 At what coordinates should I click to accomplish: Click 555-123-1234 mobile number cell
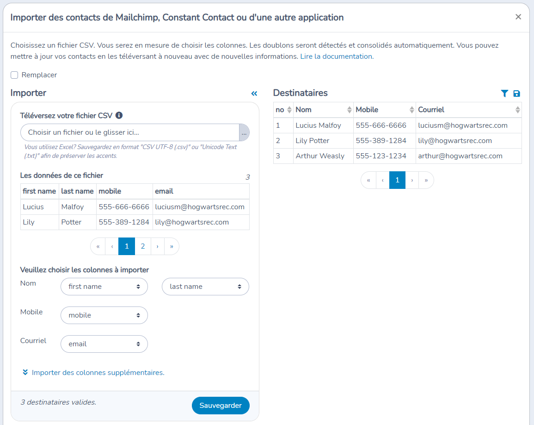pyautogui.click(x=385, y=156)
